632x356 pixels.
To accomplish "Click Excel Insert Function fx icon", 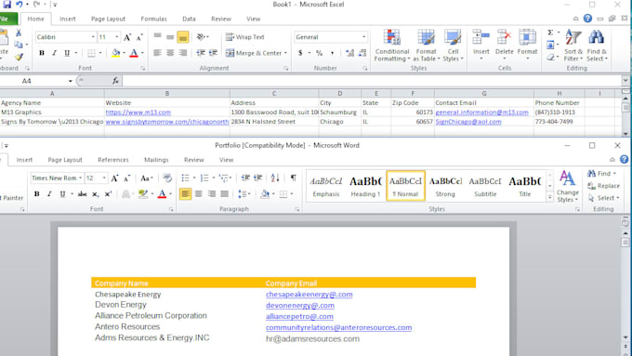I will [115, 81].
